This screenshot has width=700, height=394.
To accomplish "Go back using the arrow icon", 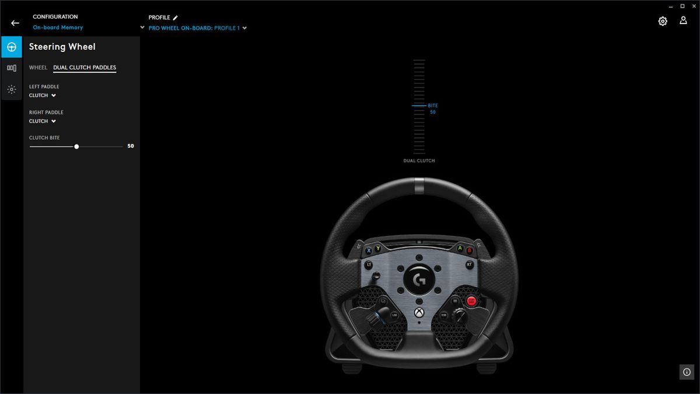I will 15,22.
